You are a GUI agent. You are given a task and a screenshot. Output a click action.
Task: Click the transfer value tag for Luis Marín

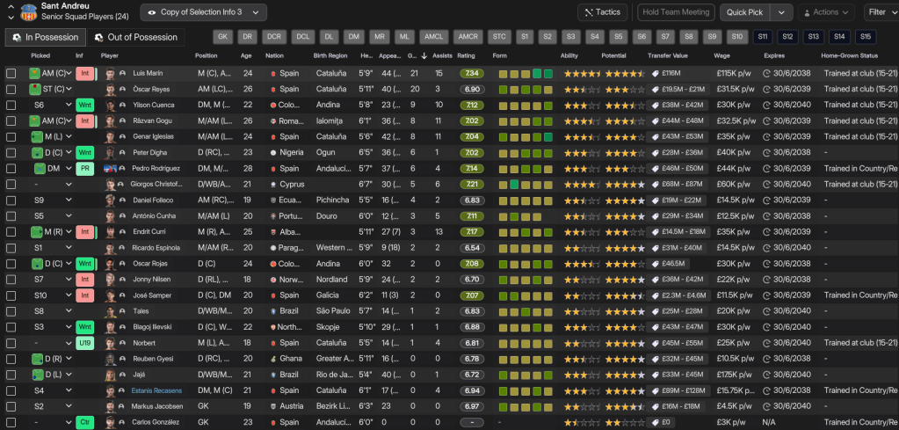(655, 73)
